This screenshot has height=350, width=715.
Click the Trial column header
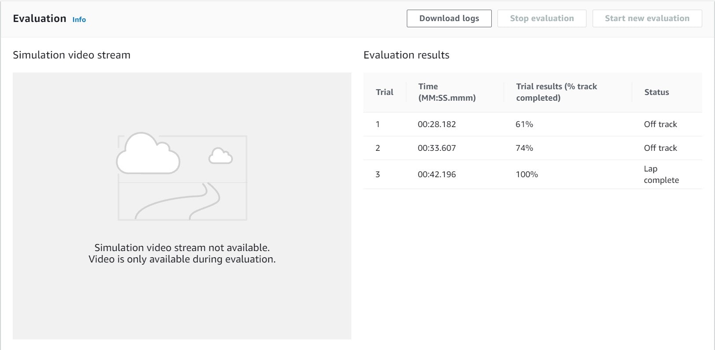tap(384, 92)
